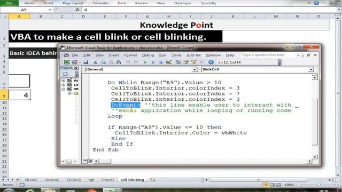Click the View Code icon in Project pane

pos(65,74)
